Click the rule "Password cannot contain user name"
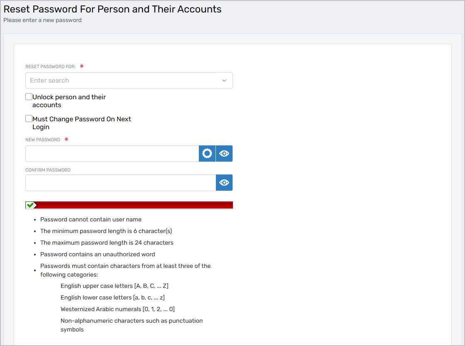This screenshot has width=465, height=346. 91,219
